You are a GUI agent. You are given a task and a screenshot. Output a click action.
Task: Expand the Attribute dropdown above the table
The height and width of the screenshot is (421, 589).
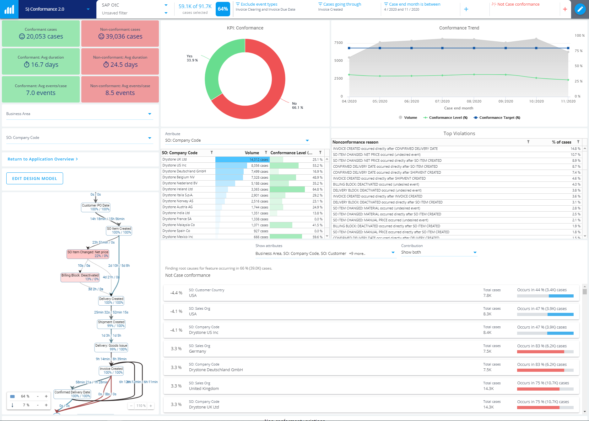[x=237, y=140]
